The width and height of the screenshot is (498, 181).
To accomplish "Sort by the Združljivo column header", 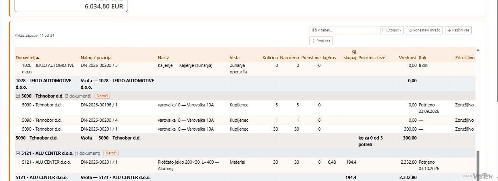I will point(464,58).
